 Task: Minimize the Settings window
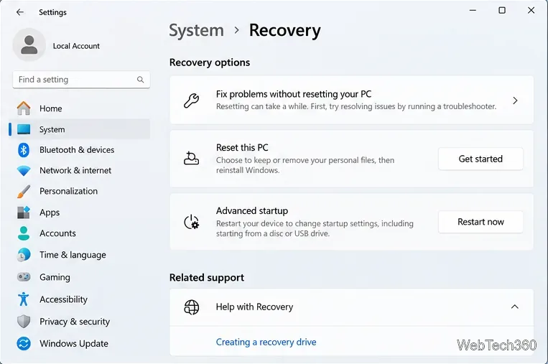(x=473, y=11)
